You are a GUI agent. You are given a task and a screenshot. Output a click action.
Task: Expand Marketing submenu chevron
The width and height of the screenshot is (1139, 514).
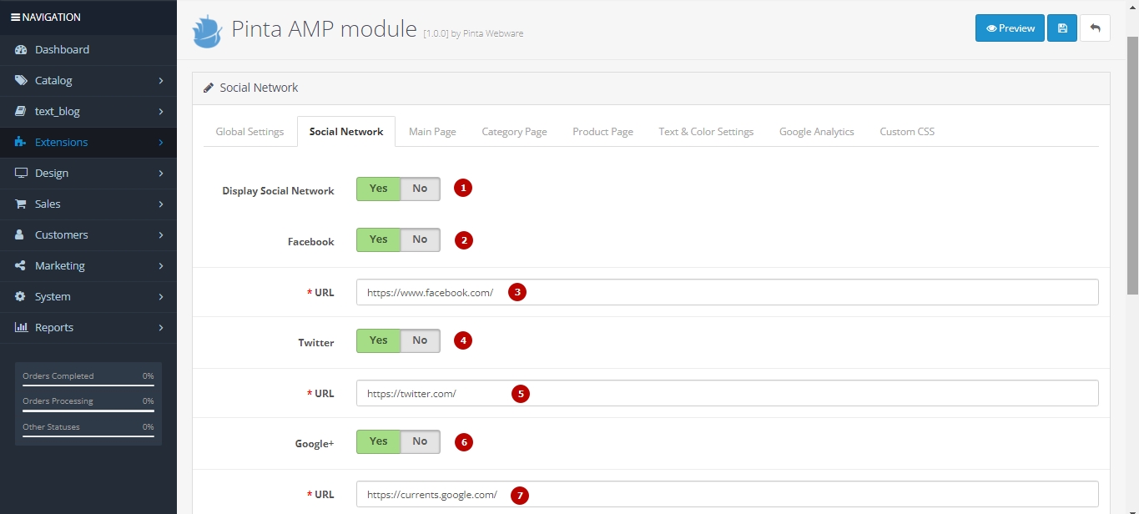click(161, 266)
